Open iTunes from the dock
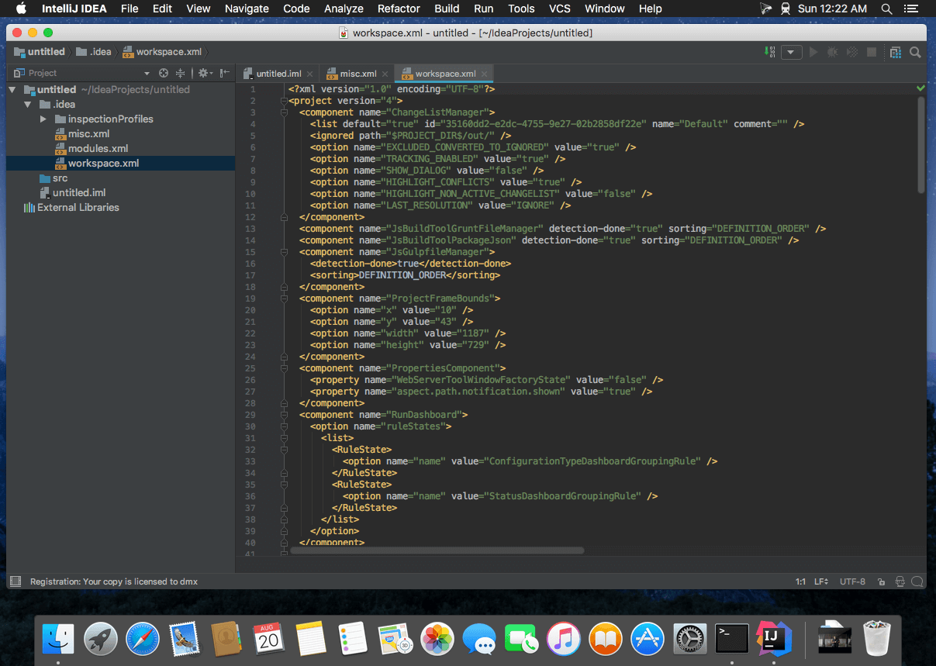Image resolution: width=936 pixels, height=666 pixels. tap(564, 638)
